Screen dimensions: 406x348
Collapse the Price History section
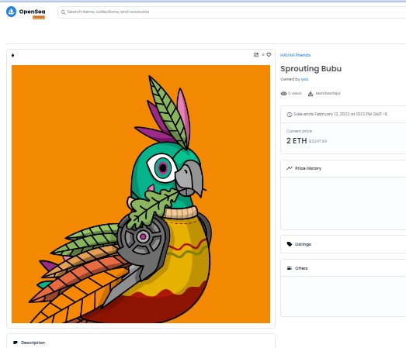pos(343,168)
